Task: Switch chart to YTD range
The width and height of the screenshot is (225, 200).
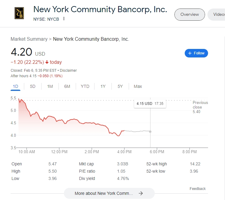Action: click(x=85, y=86)
